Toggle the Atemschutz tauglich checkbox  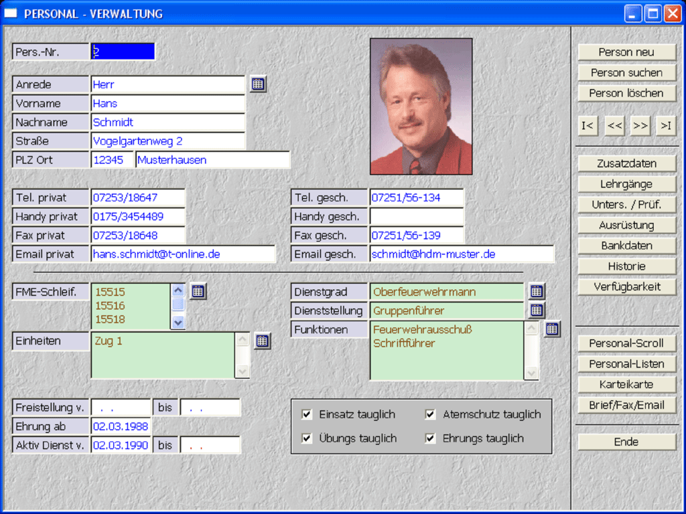click(431, 414)
